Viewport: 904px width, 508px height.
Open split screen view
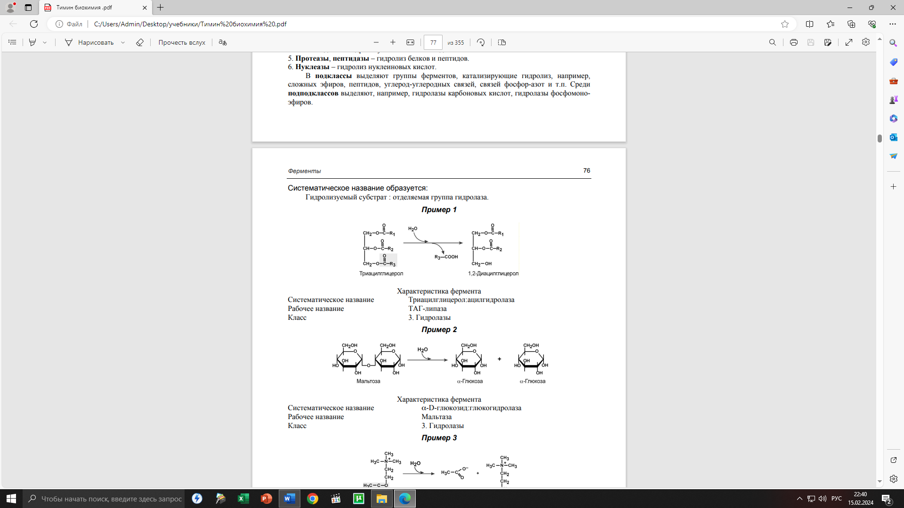click(x=810, y=24)
